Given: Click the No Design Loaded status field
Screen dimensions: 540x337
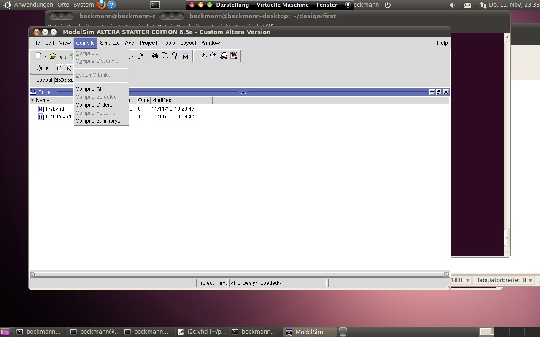Looking at the screenshot, I should pyautogui.click(x=278, y=283).
